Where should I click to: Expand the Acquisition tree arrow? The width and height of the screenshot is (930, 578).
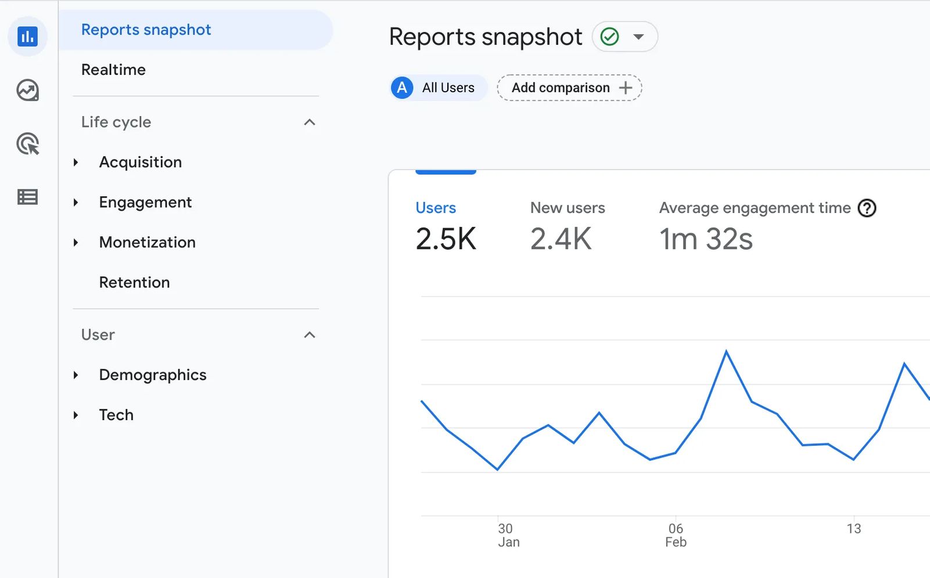pyautogui.click(x=76, y=162)
